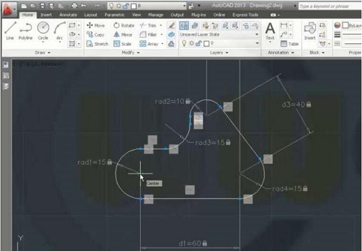Click the keyword search field
The width and height of the screenshot is (362, 251).
point(329,6)
